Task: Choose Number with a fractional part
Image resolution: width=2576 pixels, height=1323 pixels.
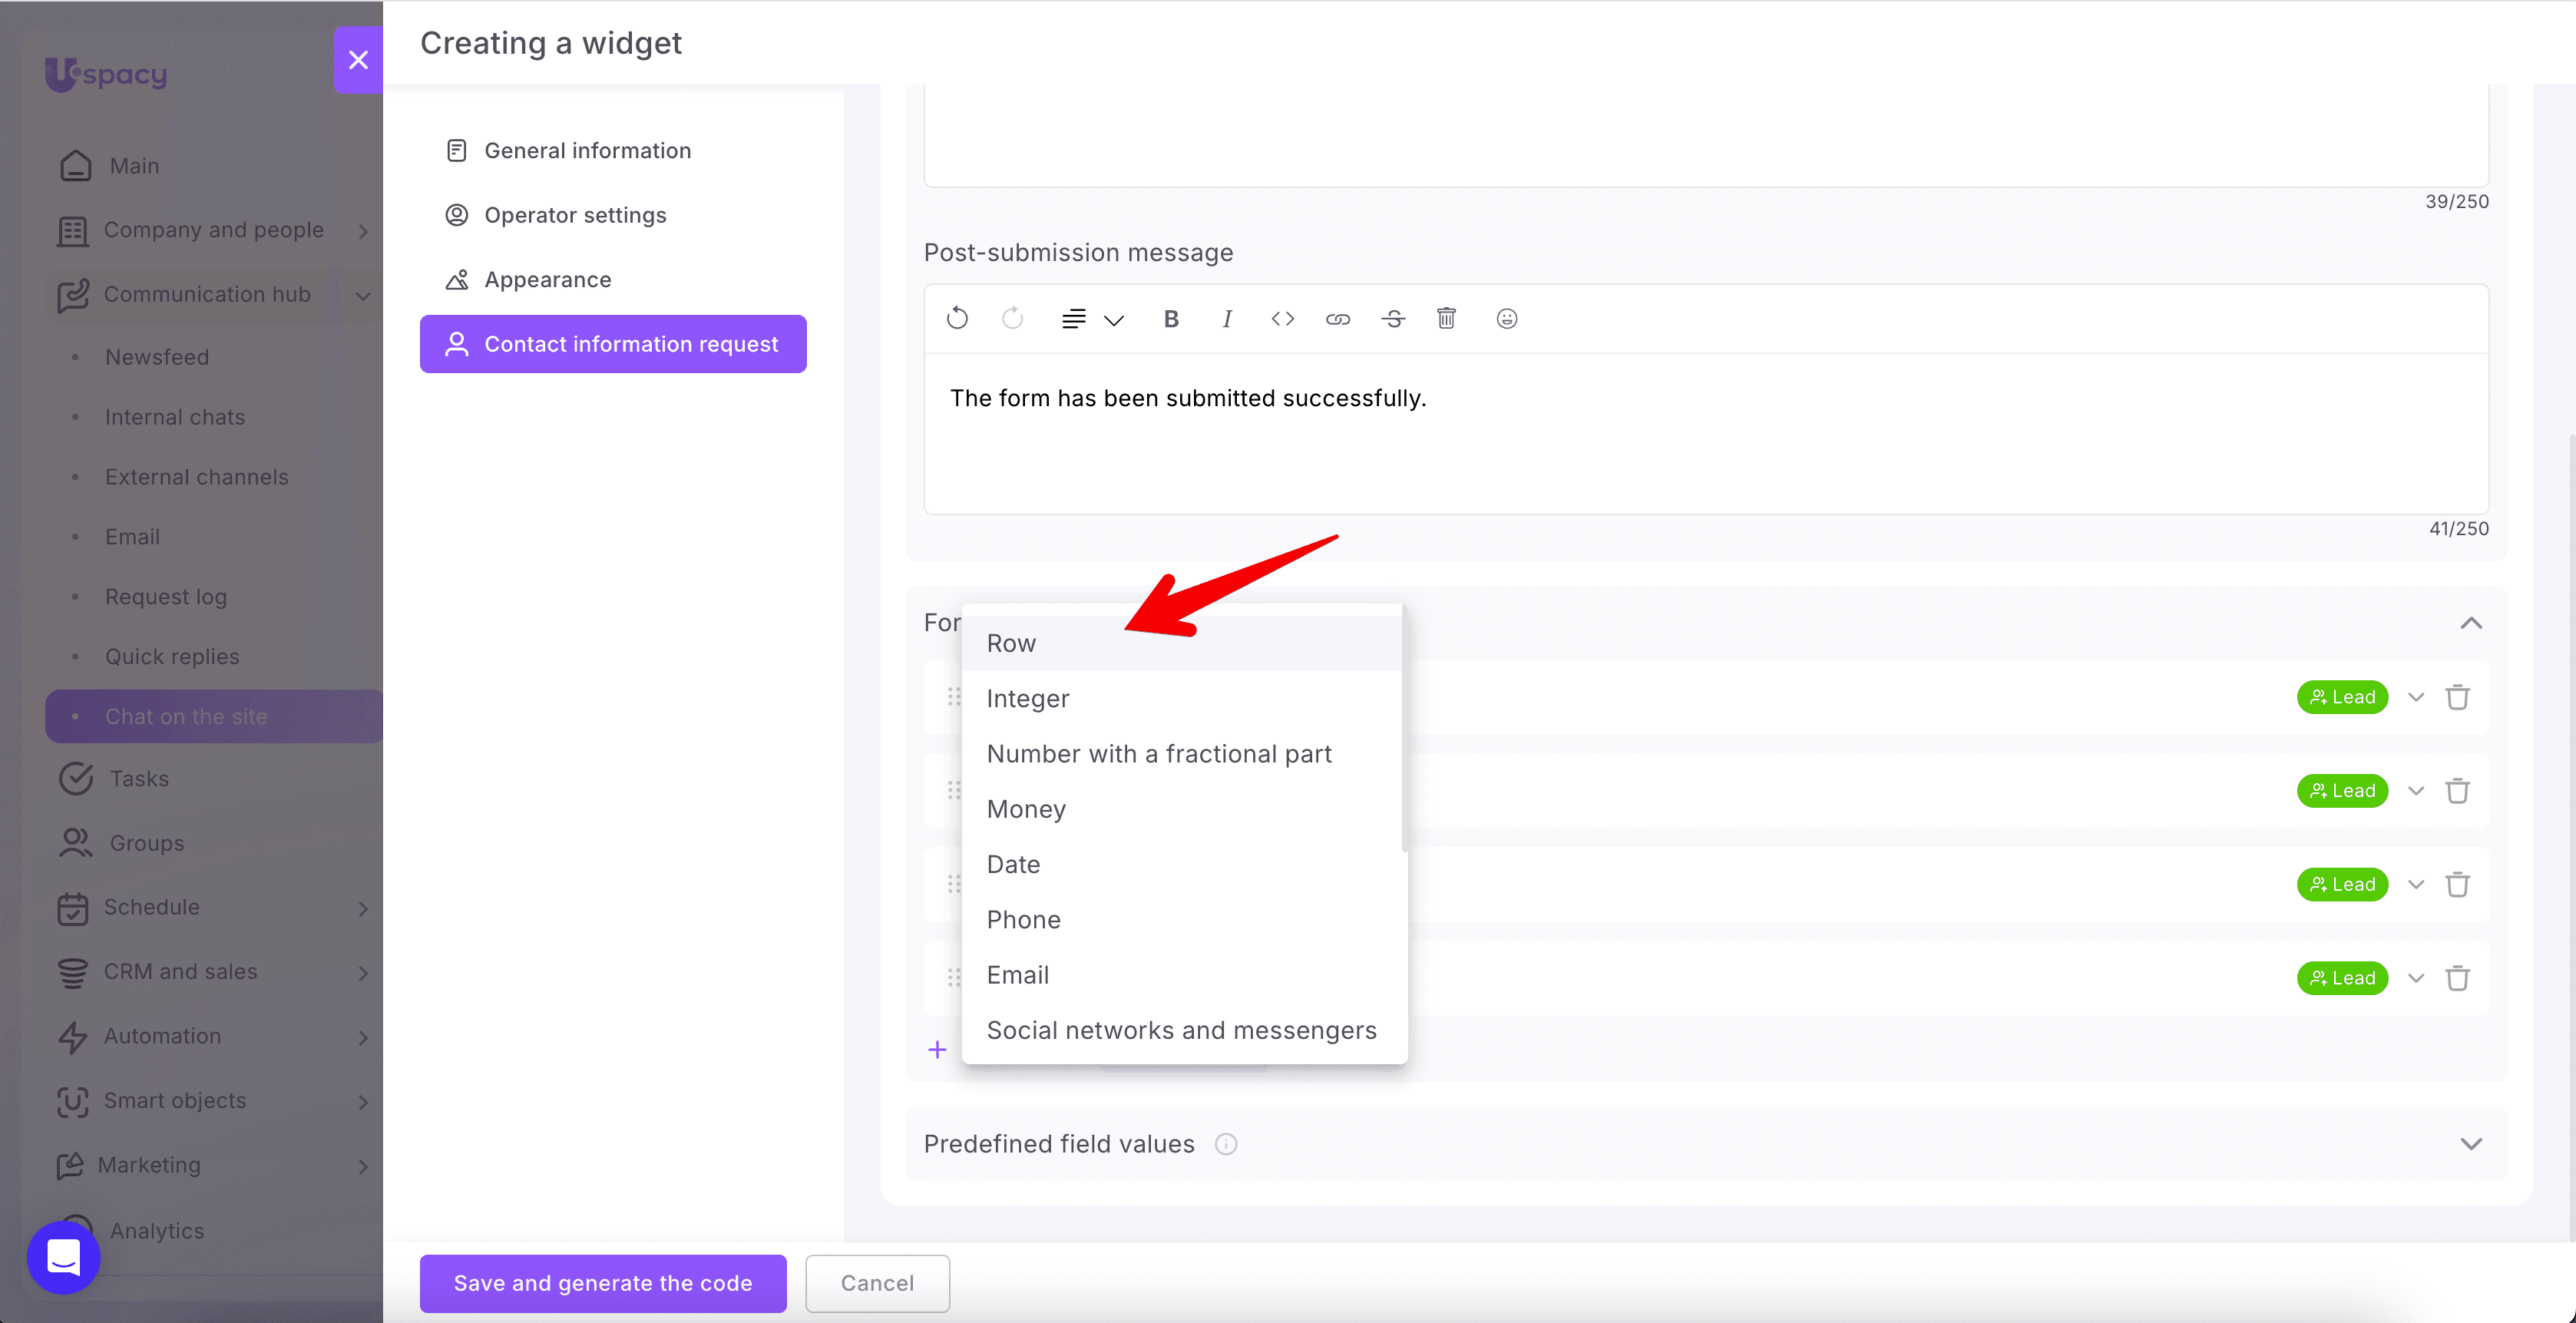Action: click(1182, 754)
